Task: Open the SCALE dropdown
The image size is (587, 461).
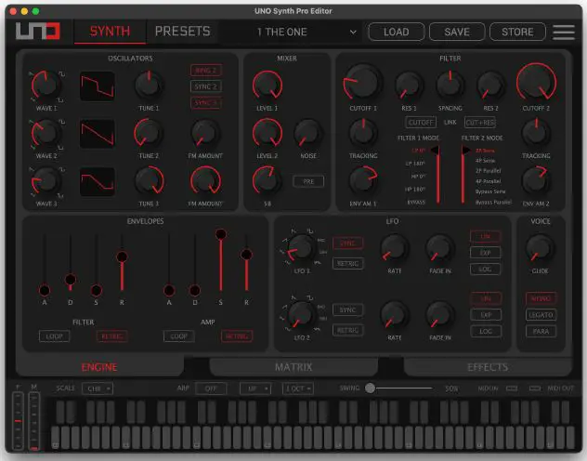Action: click(x=98, y=389)
